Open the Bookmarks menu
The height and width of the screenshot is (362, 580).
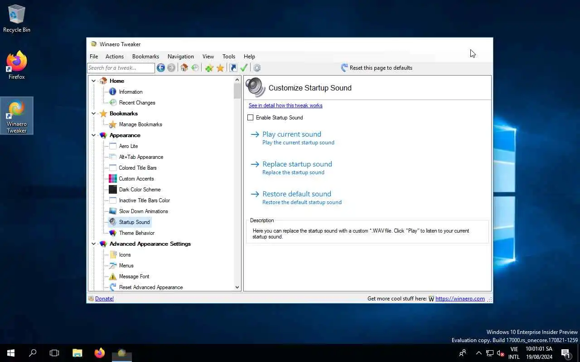[145, 57]
